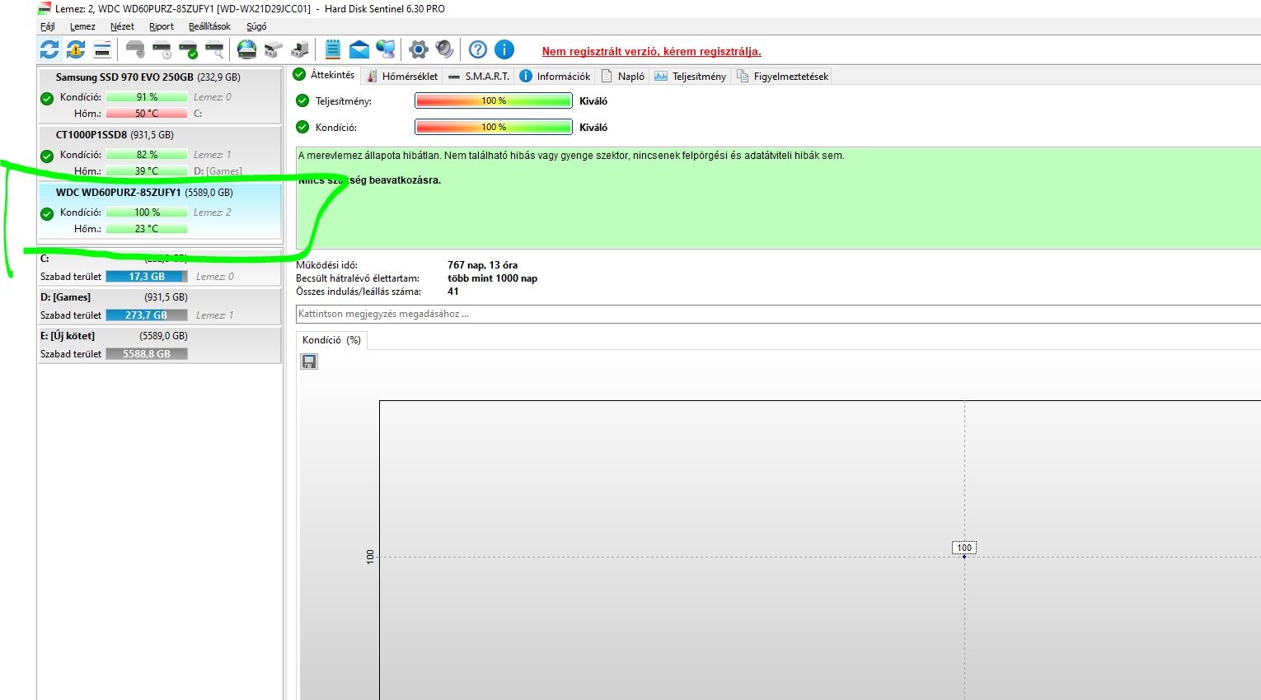
Task: Open the Fájl menu
Action: coord(48,26)
